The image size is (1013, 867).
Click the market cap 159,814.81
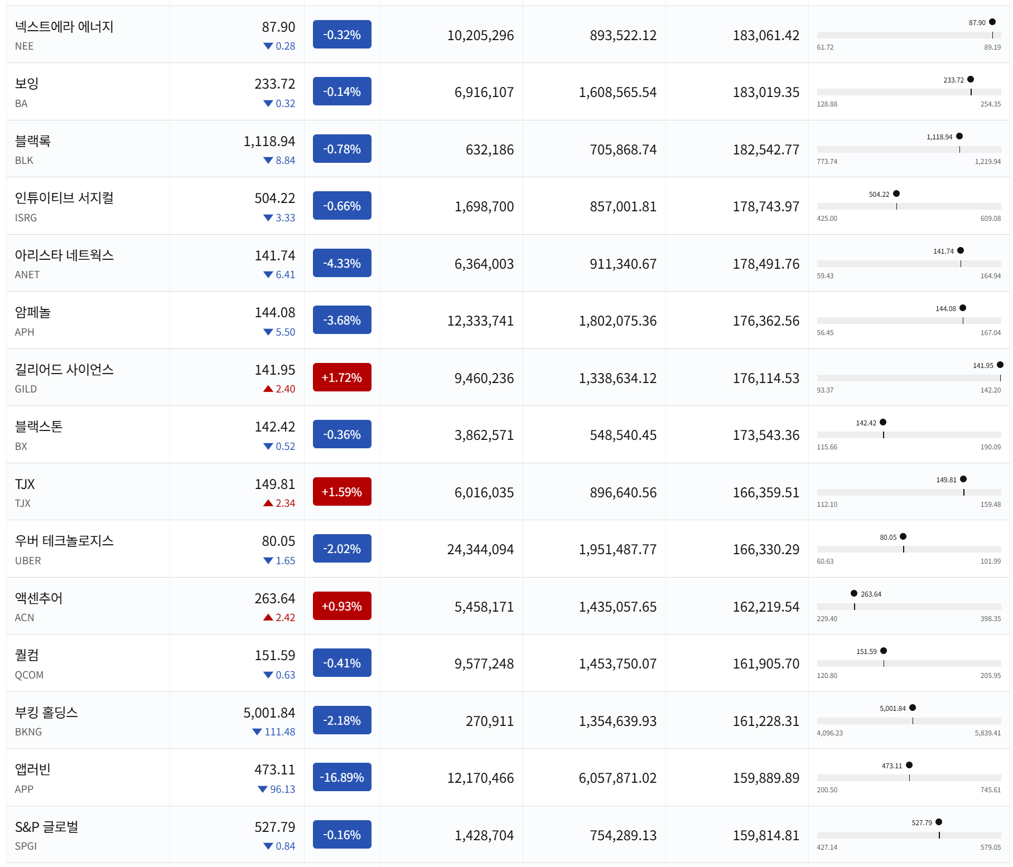(766, 835)
